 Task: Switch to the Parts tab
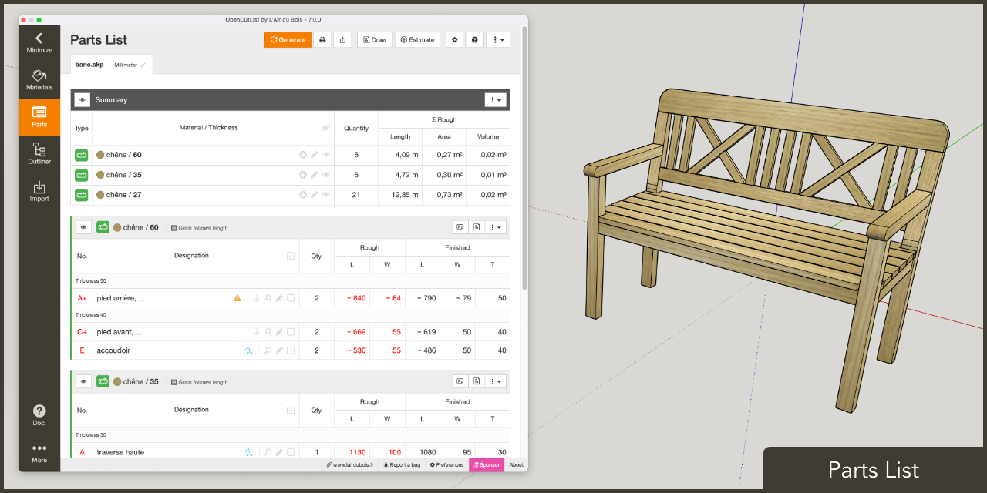pos(39,117)
